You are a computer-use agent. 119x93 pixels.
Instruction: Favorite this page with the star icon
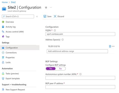click(x=46, y=8)
